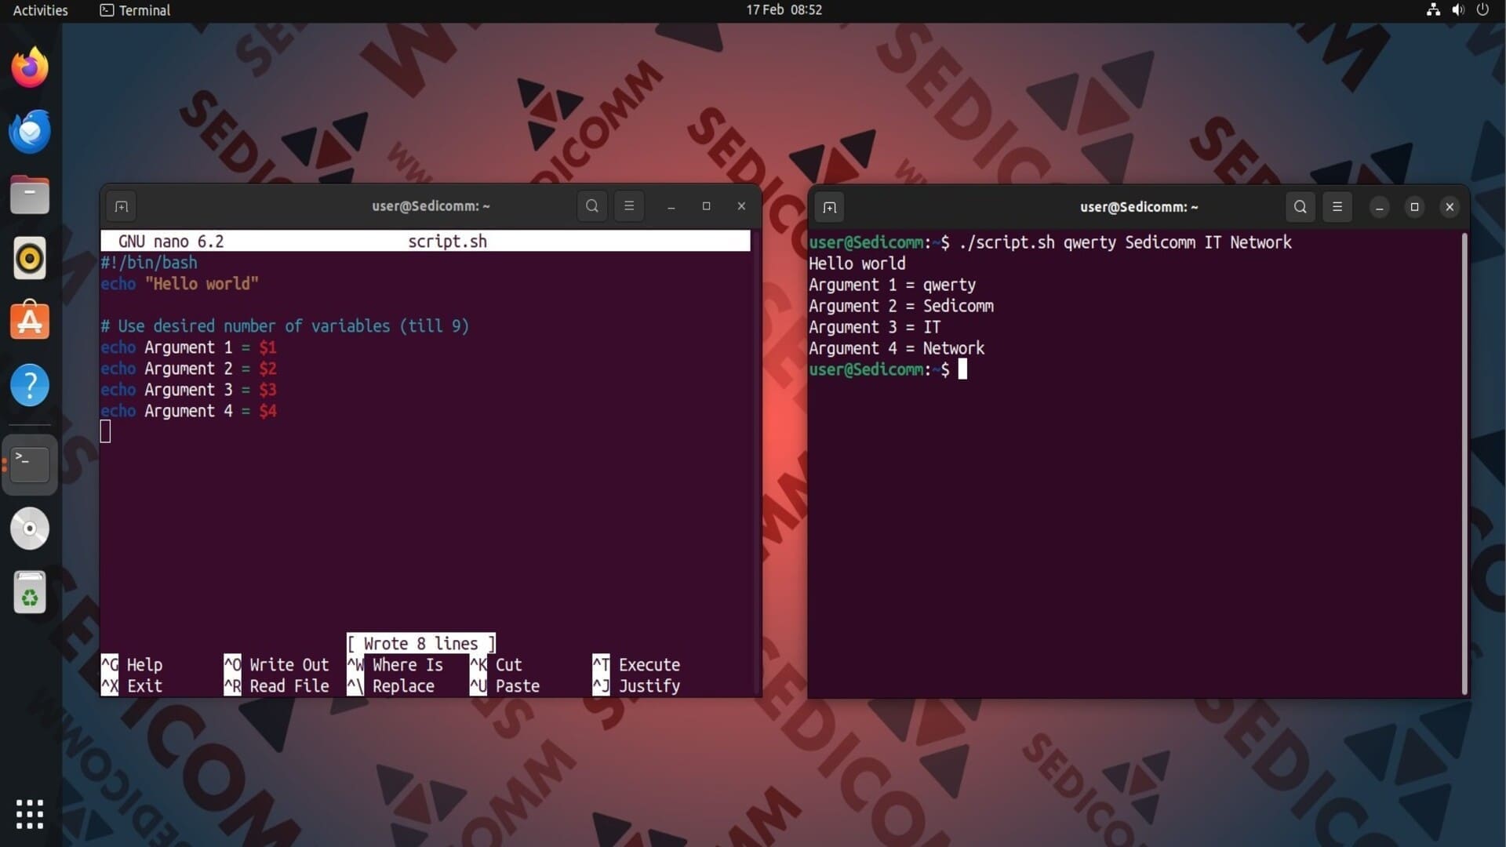Open Trash from the dock

pos(30,593)
